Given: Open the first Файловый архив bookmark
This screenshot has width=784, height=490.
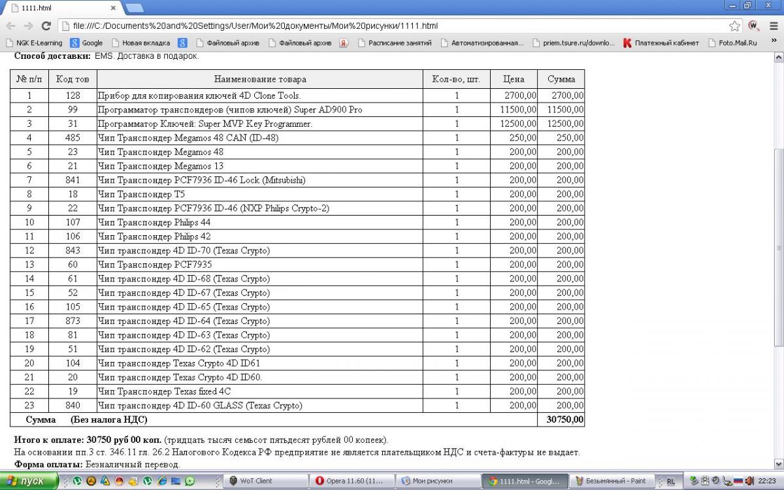Looking at the screenshot, I should [x=227, y=43].
